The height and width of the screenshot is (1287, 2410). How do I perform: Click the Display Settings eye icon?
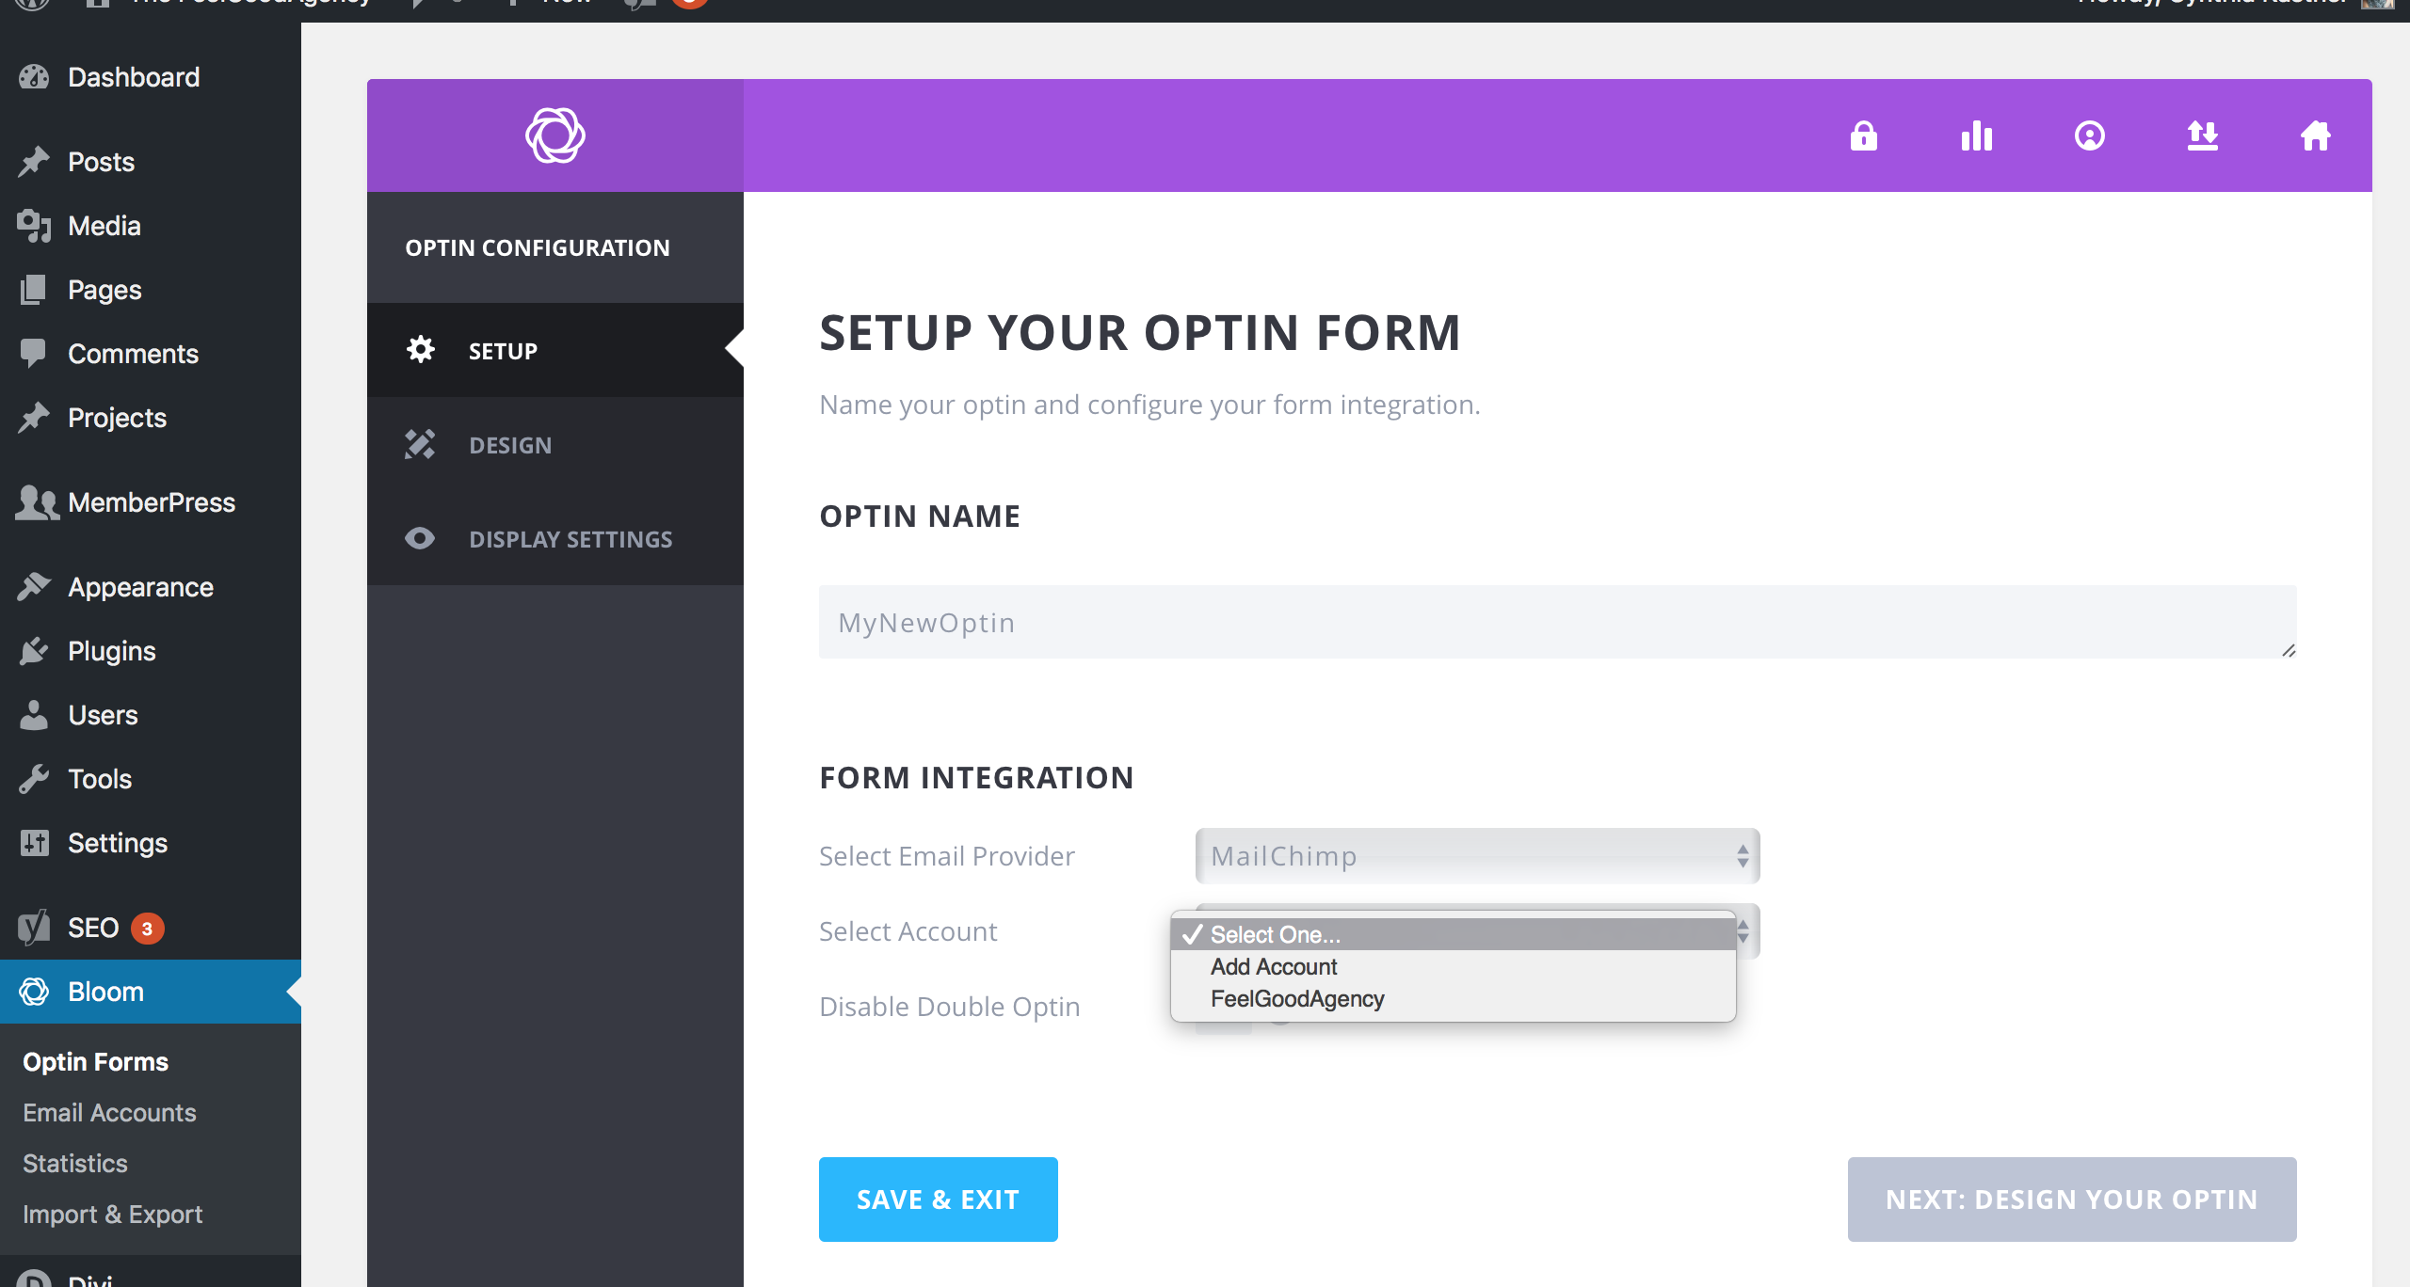[420, 538]
